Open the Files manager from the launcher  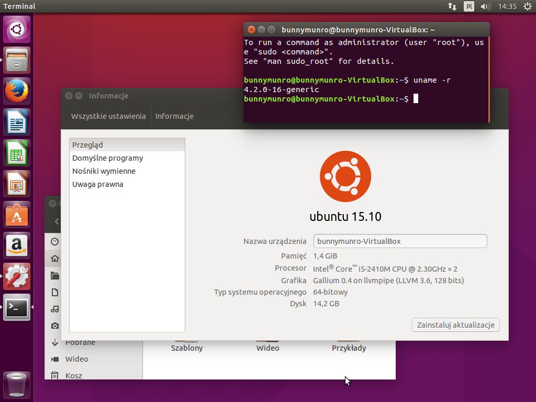coord(17,60)
